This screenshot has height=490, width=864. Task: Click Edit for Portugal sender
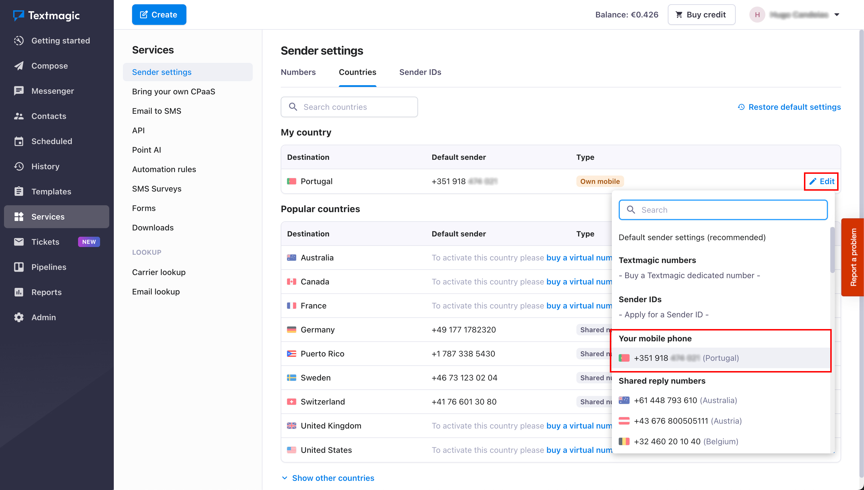(822, 182)
